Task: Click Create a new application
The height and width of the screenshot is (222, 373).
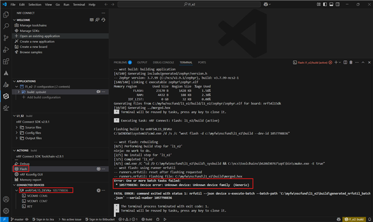Action: (x=37, y=41)
